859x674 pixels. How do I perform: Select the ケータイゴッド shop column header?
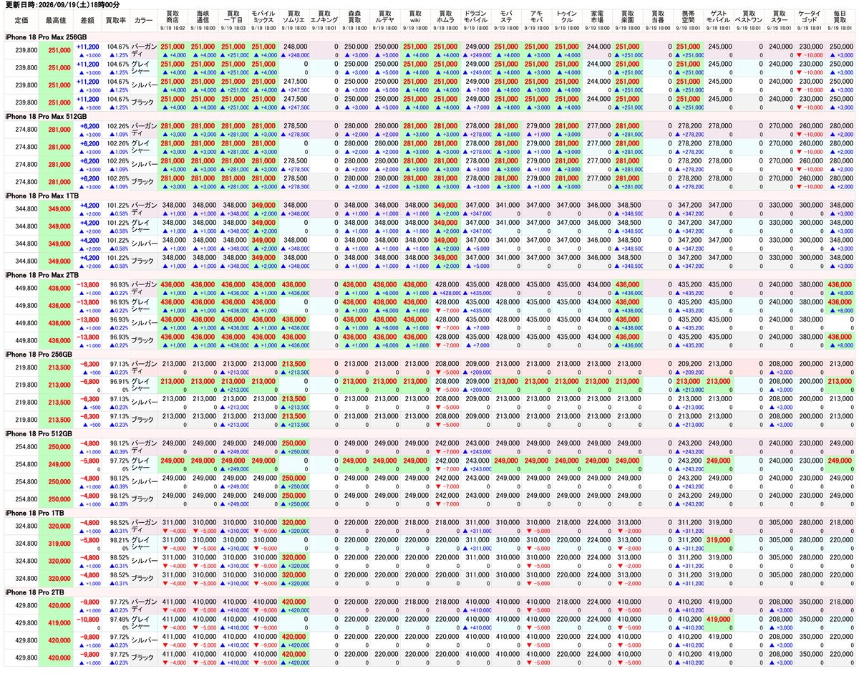tap(809, 17)
